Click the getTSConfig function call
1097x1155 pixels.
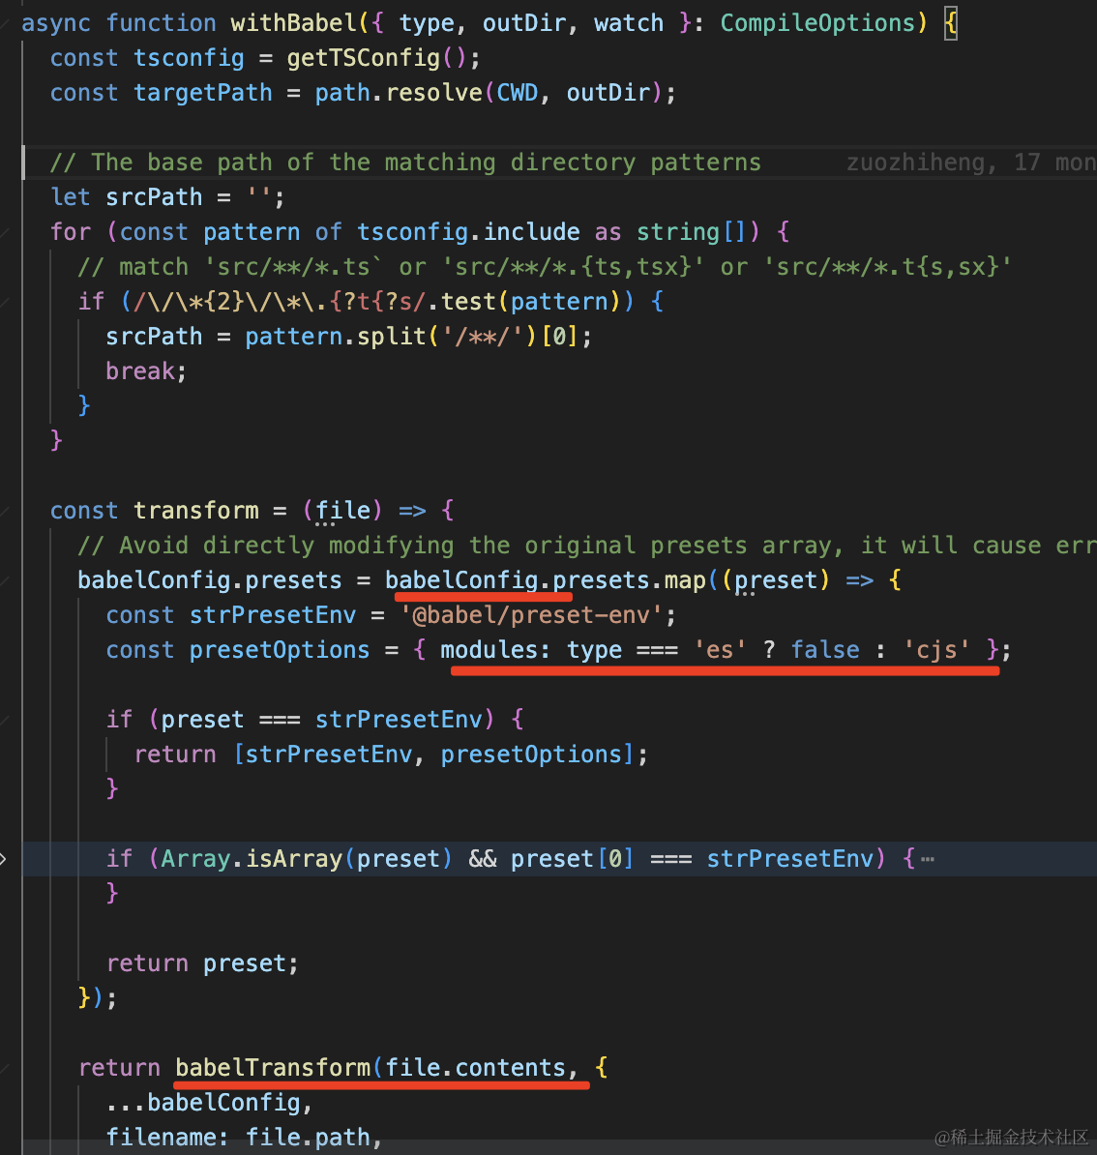pyautogui.click(x=363, y=58)
